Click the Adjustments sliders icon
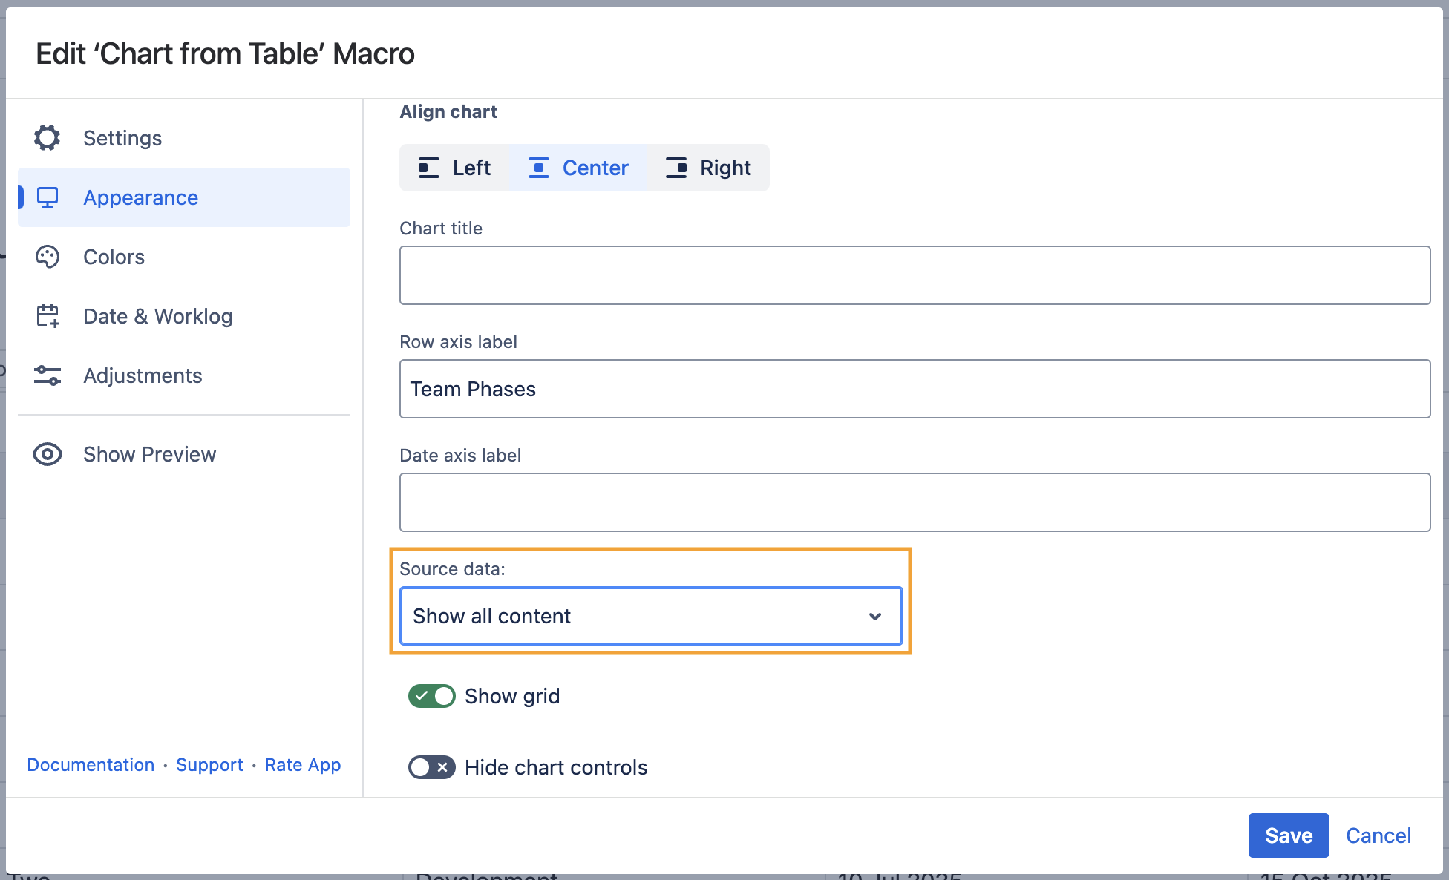The image size is (1449, 880). [x=48, y=375]
